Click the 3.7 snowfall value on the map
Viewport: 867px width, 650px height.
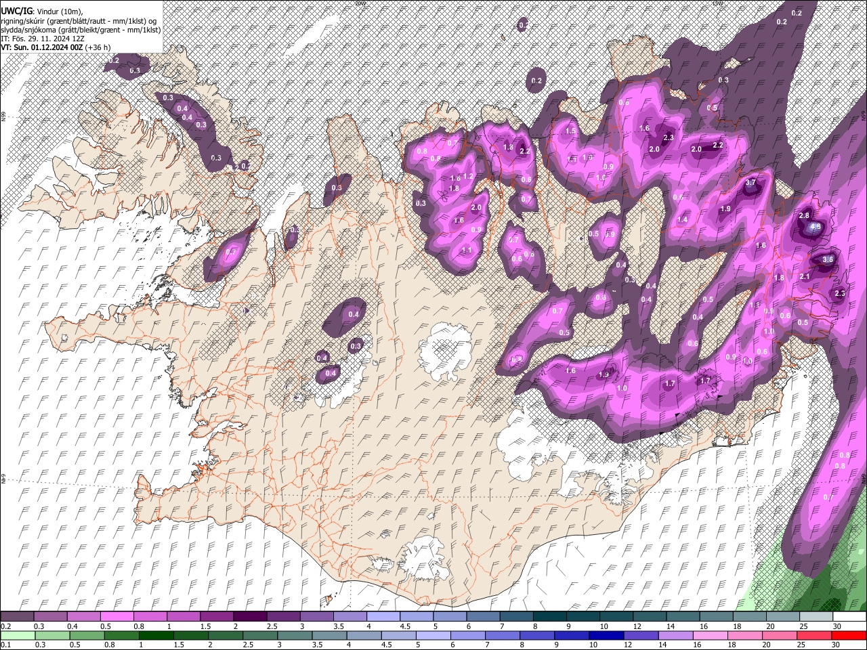[750, 183]
